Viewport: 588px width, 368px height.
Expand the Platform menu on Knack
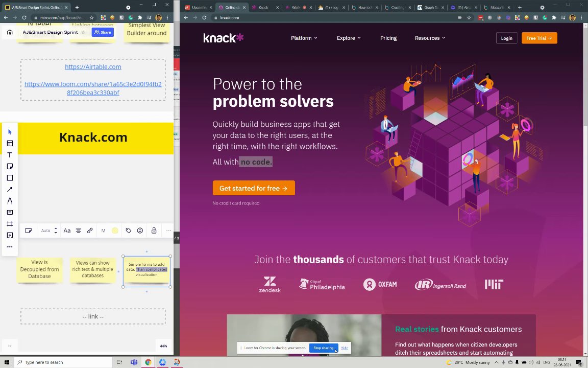304,38
